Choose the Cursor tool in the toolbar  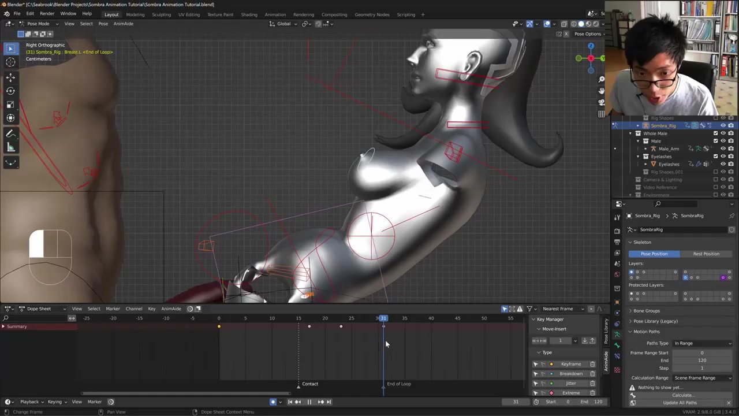[x=10, y=62]
